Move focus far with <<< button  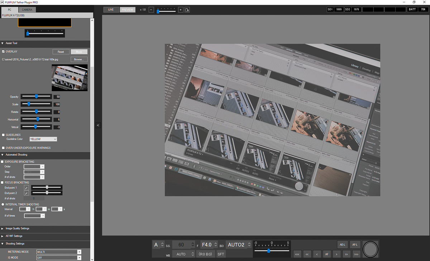[297, 254]
